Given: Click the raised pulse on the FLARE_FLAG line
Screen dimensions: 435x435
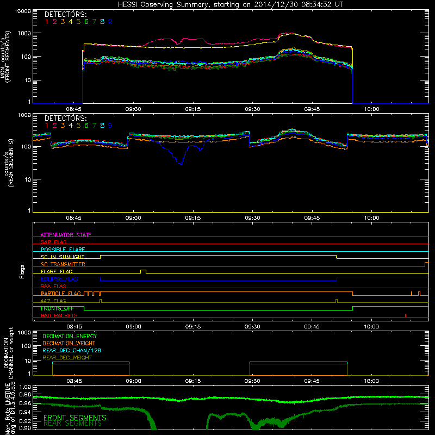Looking at the screenshot, I should [143, 271].
